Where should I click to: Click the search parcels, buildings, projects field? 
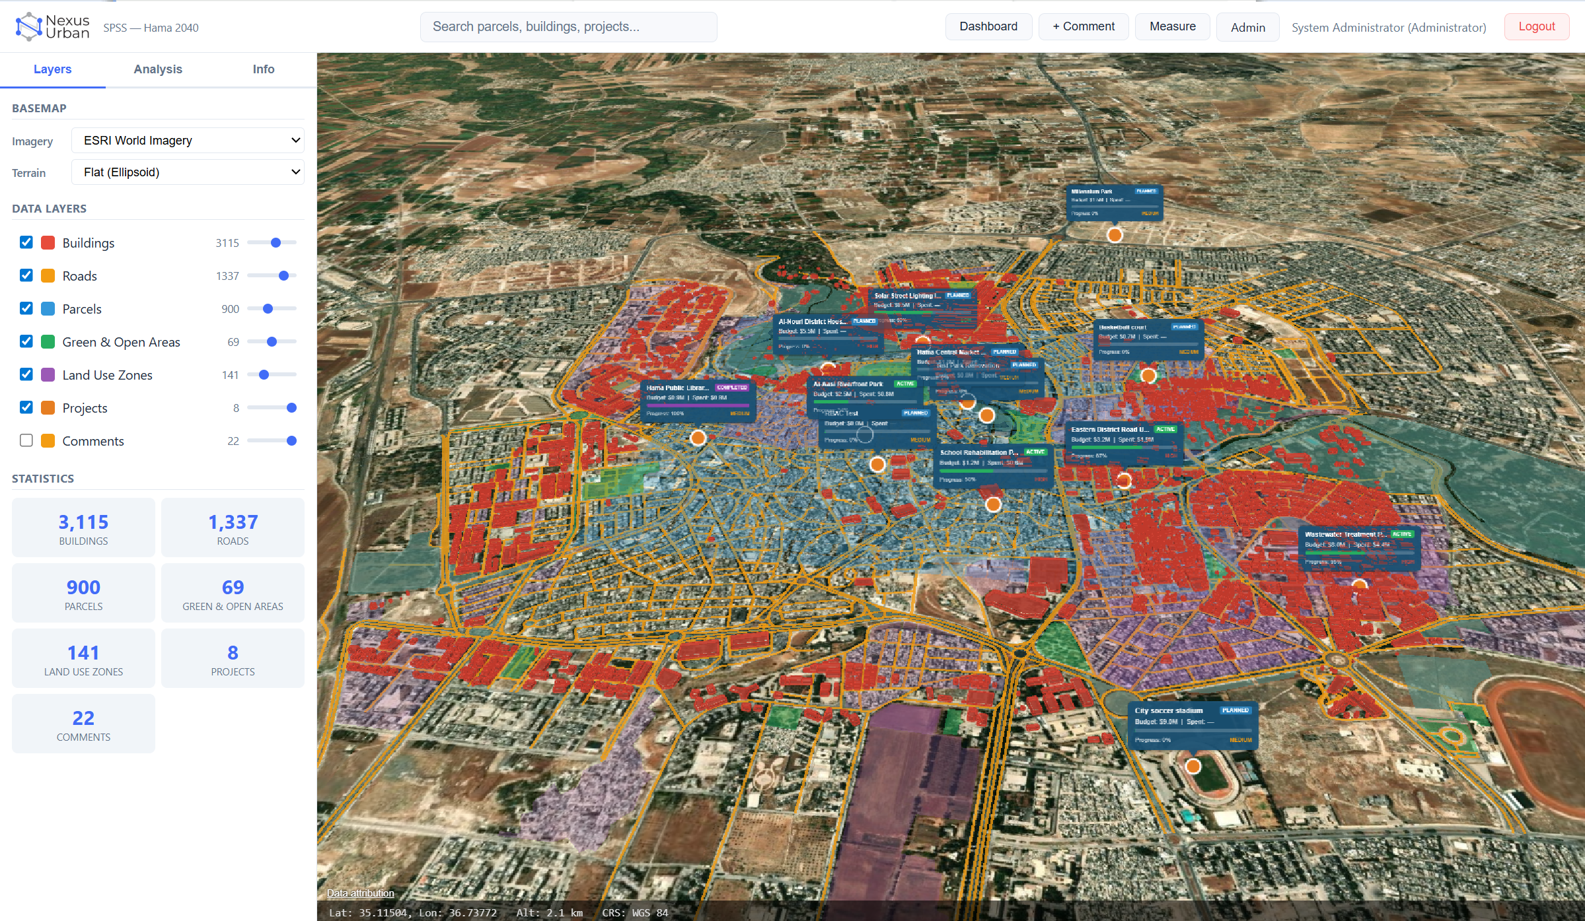click(568, 26)
